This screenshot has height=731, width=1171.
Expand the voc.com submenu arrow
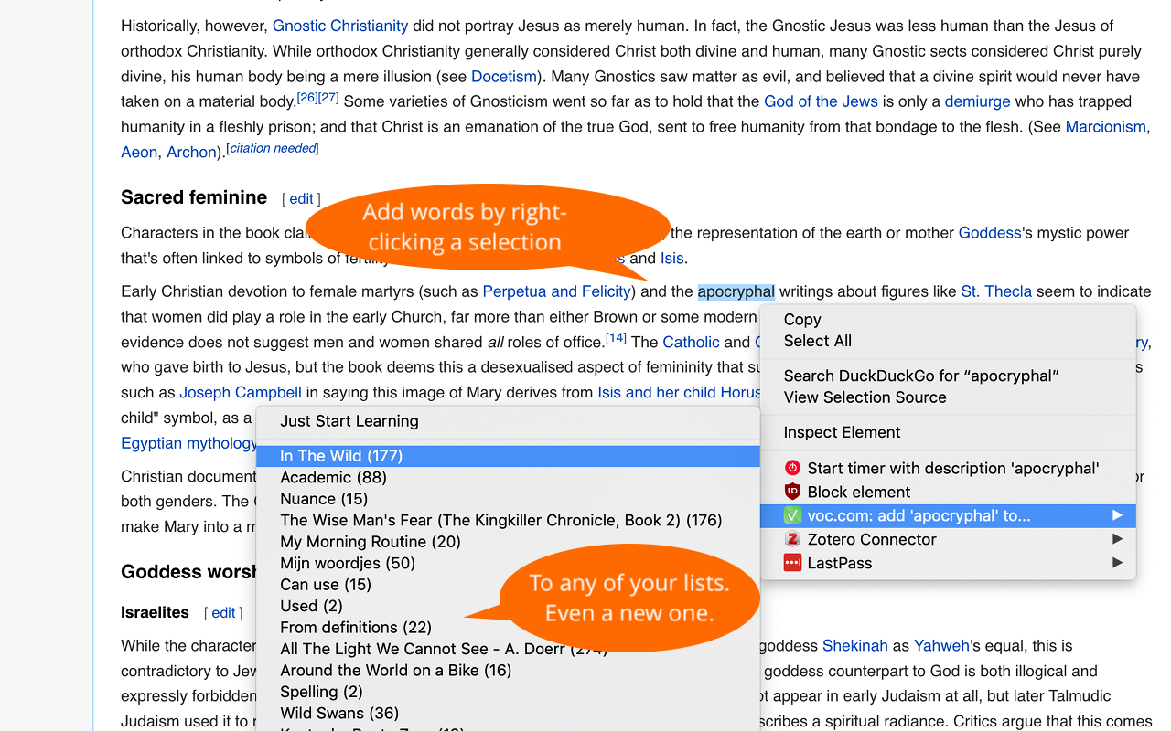coord(1117,516)
